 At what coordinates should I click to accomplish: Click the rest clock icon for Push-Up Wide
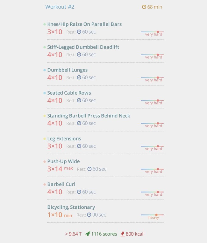[x=89, y=169]
